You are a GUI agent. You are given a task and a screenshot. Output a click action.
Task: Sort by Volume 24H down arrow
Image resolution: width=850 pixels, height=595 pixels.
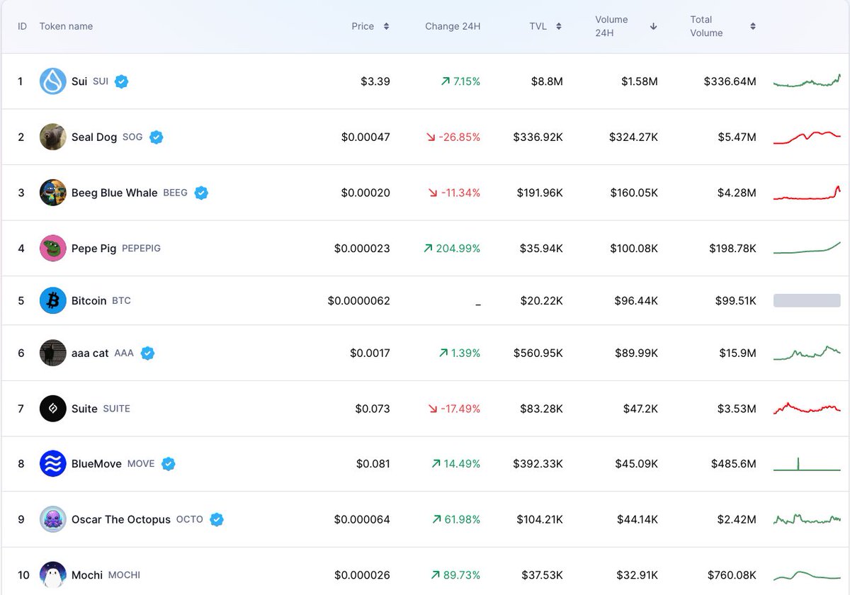pos(653,26)
